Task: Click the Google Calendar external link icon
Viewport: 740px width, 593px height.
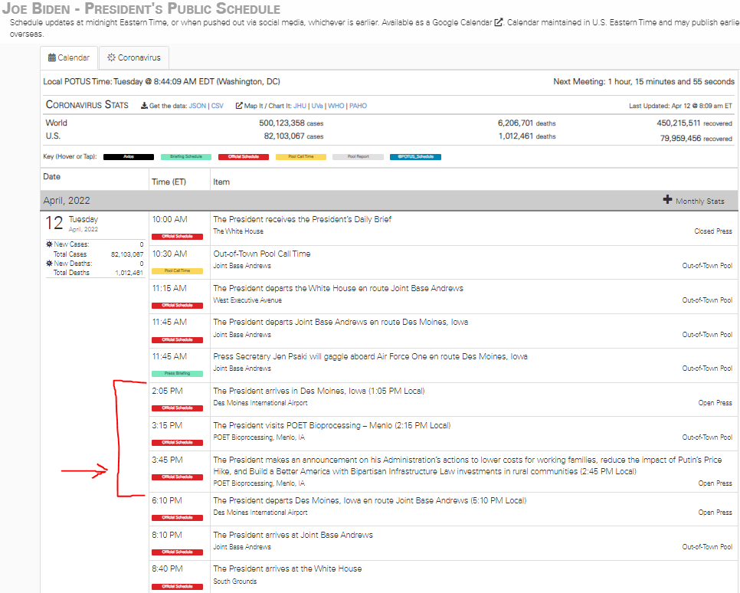Action: click(499, 22)
